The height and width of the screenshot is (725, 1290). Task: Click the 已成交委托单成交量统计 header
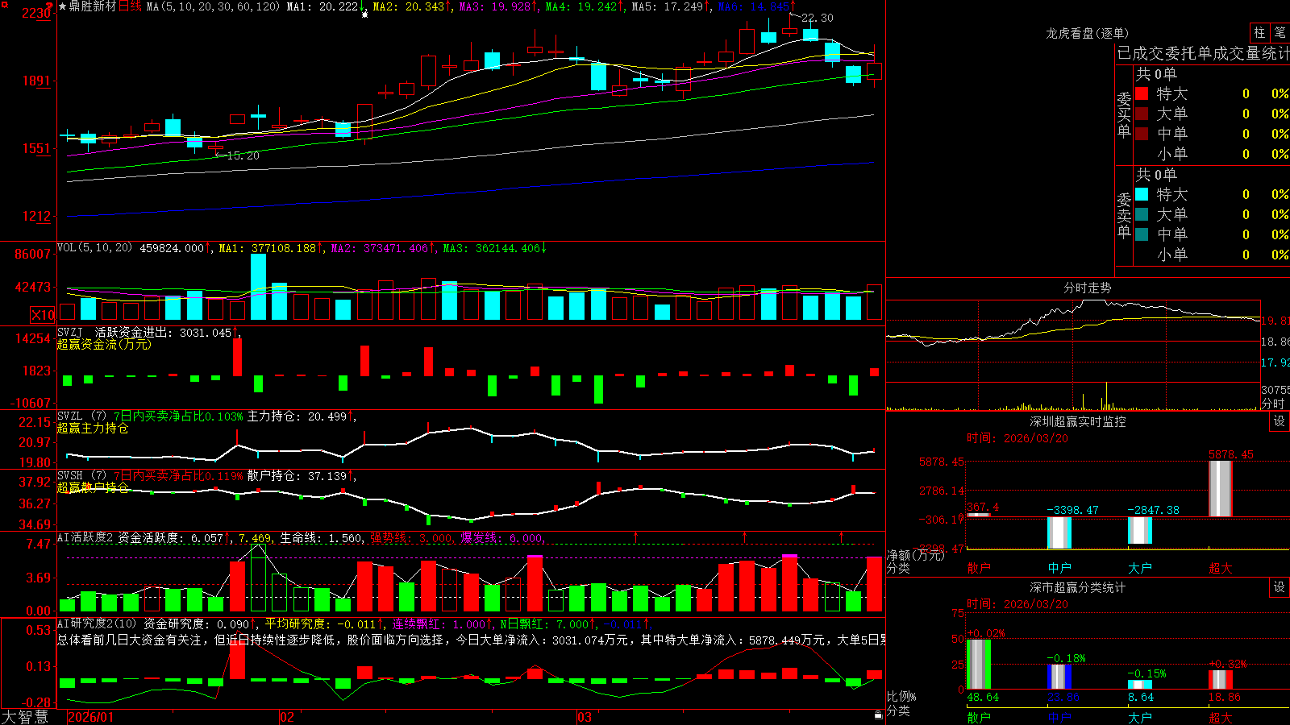[1203, 53]
